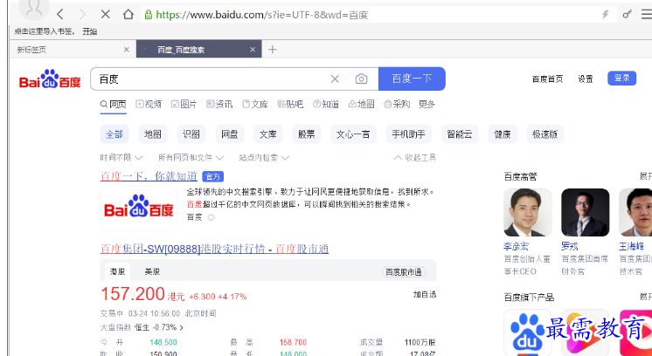Screen dimensions: 652x356
Task: Select the 图片 search category
Action: 184,104
